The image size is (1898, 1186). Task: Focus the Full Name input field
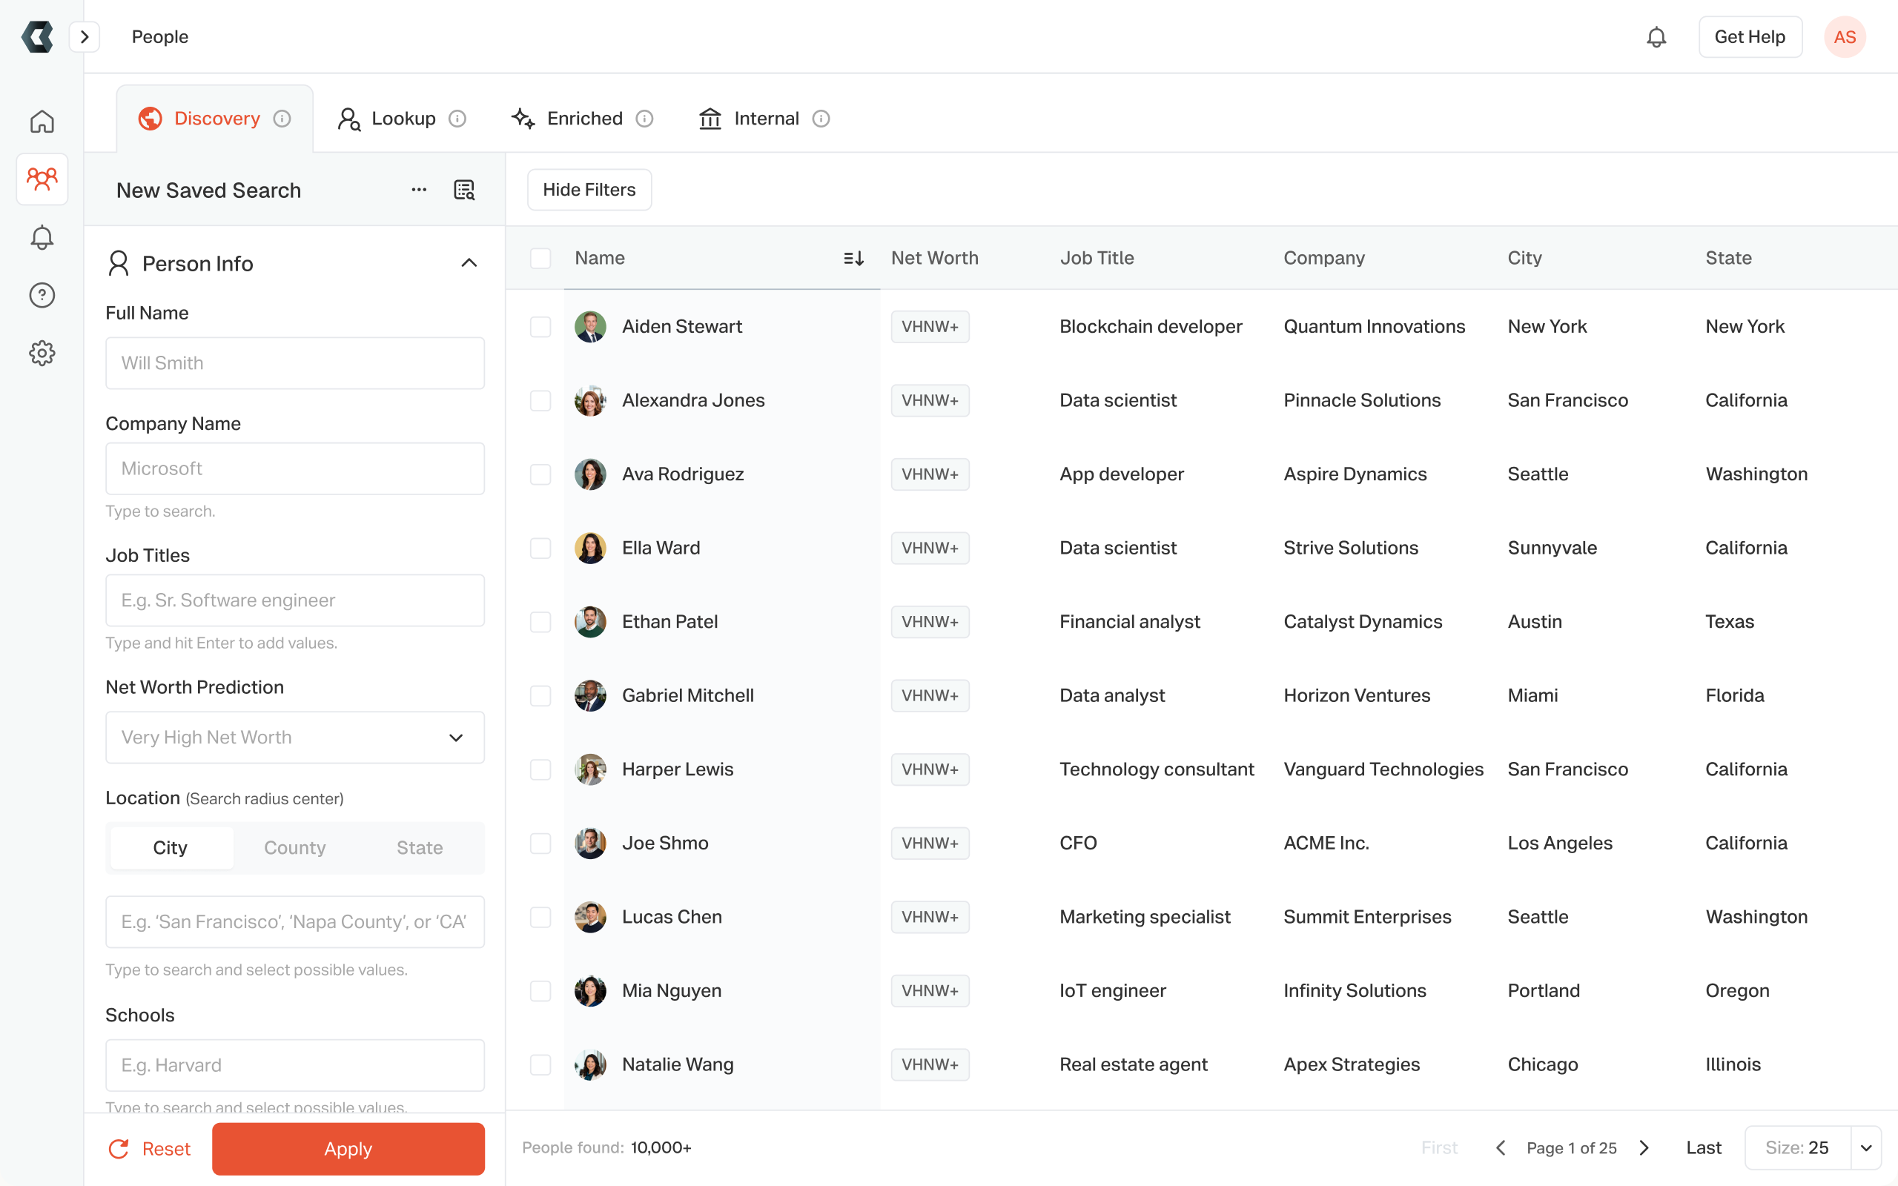[x=295, y=363]
